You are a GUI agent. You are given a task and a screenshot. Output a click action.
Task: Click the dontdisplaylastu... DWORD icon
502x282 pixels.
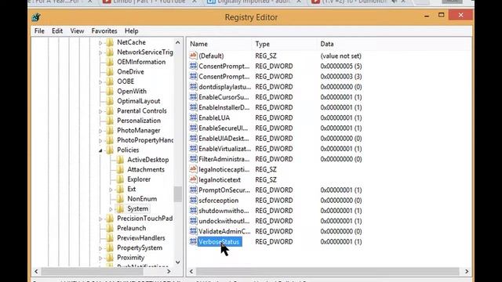(193, 87)
